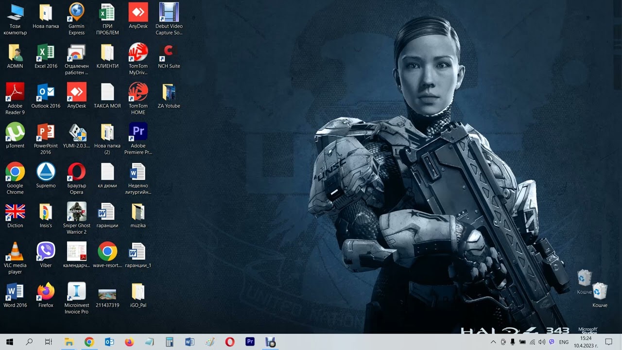Select the Adobe Reader 9 shortcut
Screen dimensions: 622x350
click(x=15, y=99)
